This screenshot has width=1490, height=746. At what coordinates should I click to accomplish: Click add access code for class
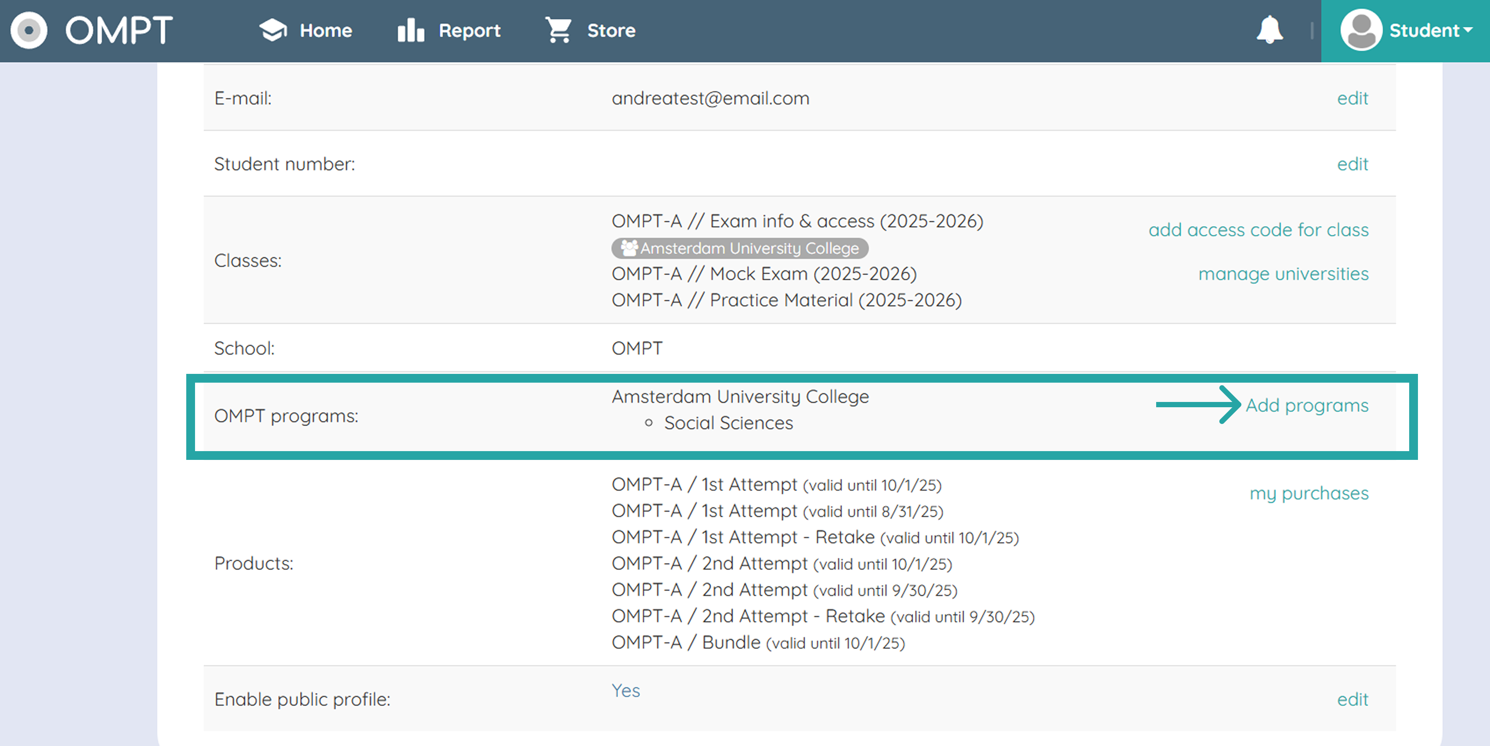pyautogui.click(x=1258, y=230)
